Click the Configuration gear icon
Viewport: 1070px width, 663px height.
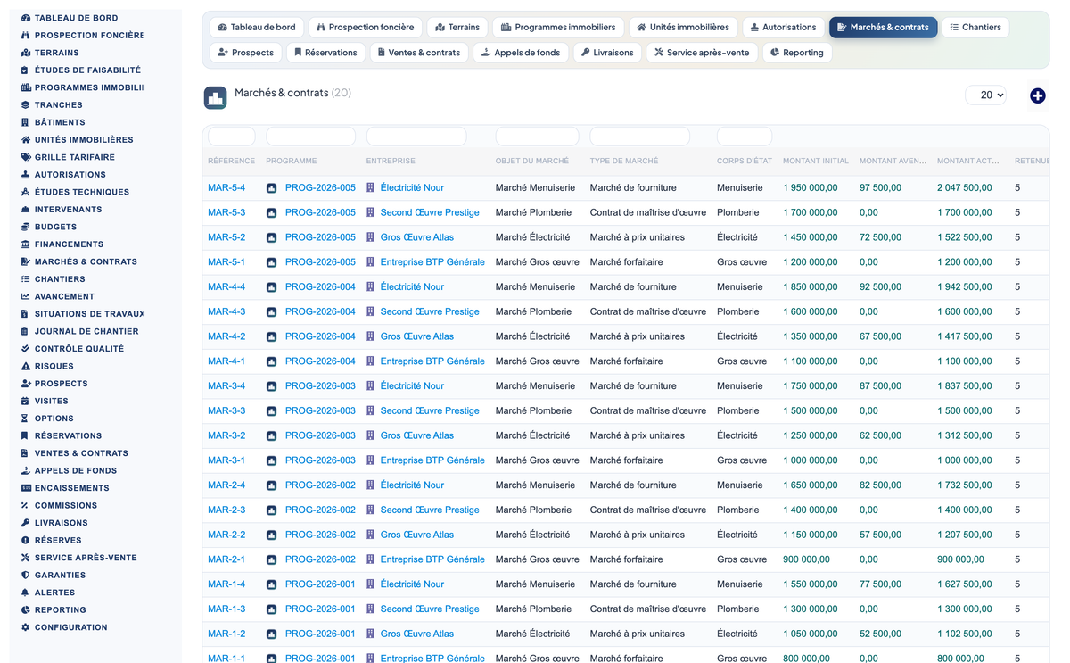pos(26,627)
